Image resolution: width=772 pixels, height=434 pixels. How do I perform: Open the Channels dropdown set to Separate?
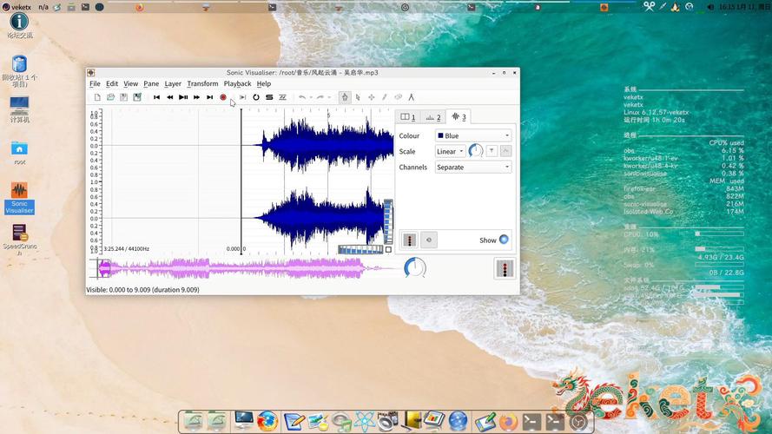[x=473, y=168]
